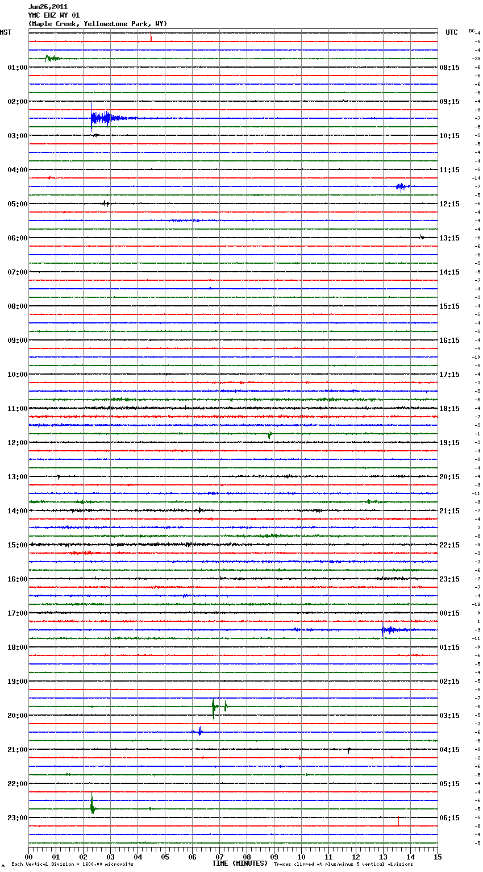Select the "02:00" MST hour label
This screenshot has width=483, height=872.
pos(18,102)
